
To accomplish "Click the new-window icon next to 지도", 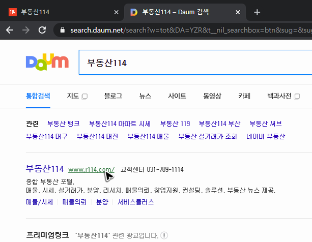I will point(84,97).
